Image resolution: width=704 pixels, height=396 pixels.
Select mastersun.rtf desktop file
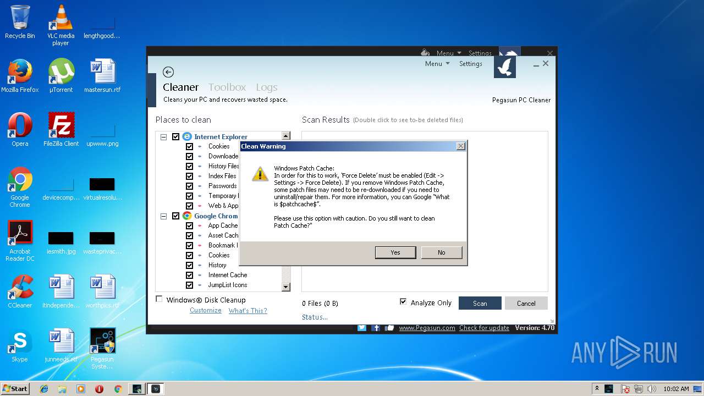[x=102, y=76]
